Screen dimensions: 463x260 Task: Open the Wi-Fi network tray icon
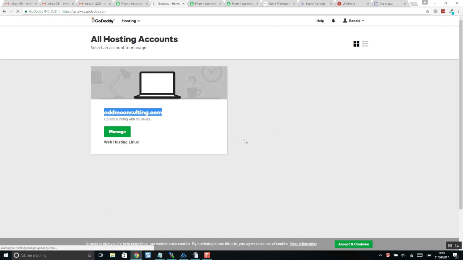coord(411,255)
